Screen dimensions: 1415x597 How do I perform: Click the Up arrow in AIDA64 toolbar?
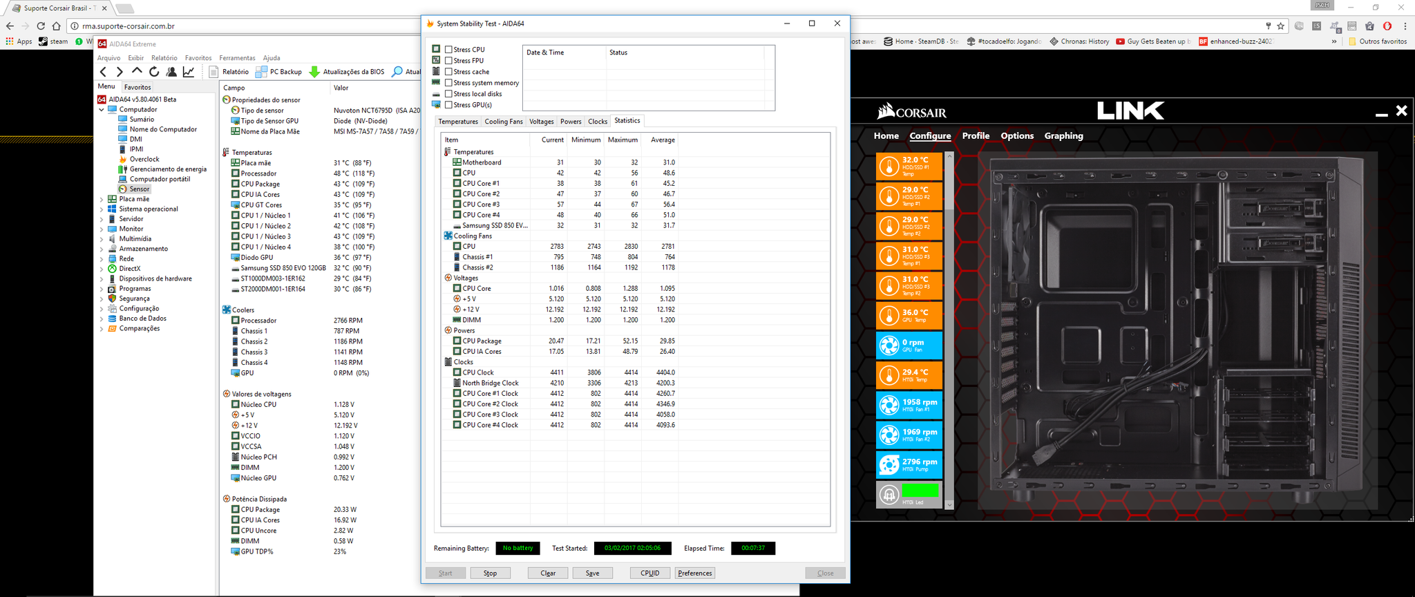[x=137, y=71]
